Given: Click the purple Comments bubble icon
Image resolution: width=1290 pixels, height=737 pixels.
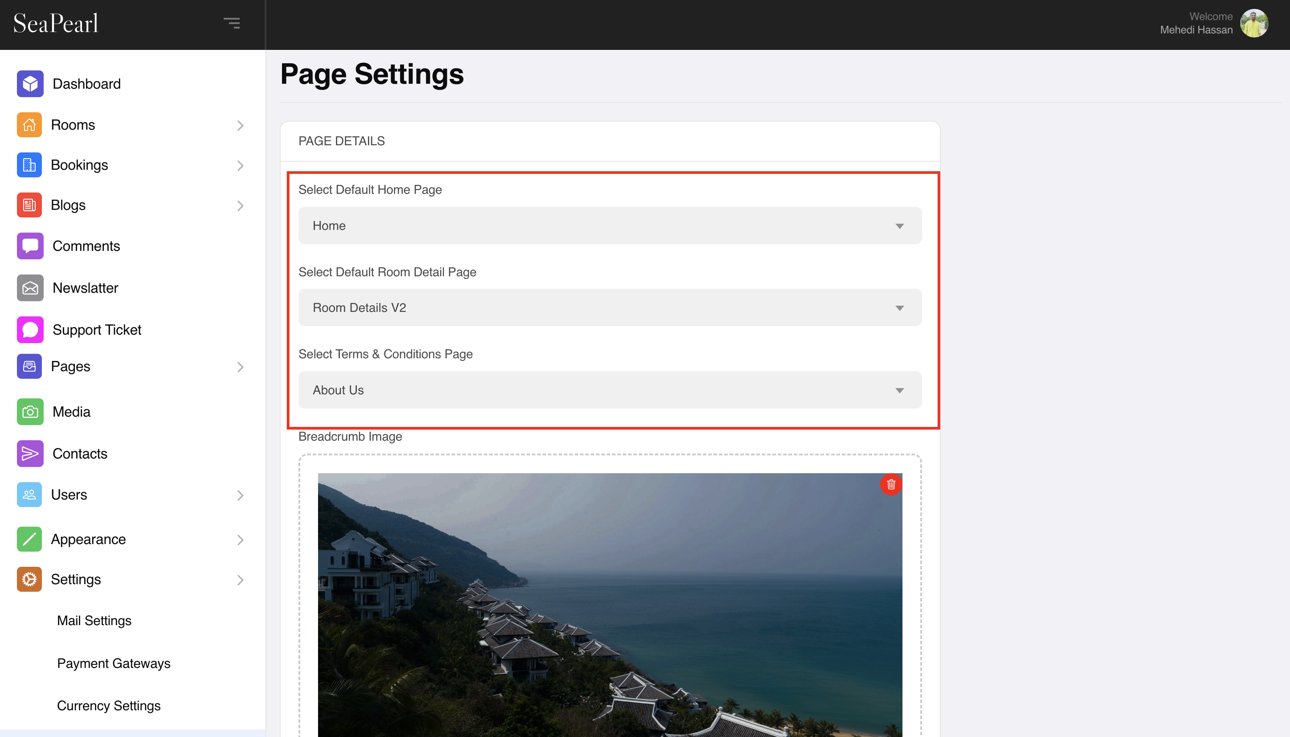Looking at the screenshot, I should point(30,246).
